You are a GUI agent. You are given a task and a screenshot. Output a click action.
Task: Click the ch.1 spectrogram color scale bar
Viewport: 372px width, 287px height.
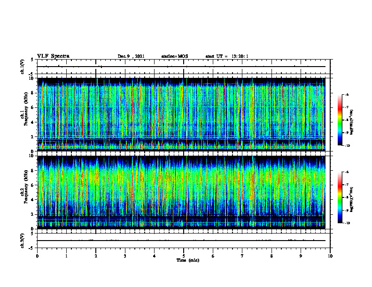point(340,120)
